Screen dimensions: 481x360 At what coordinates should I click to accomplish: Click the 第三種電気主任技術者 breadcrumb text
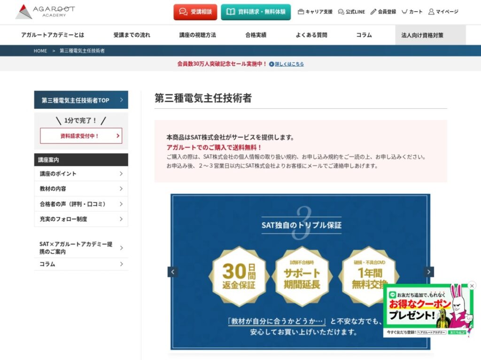pyautogui.click(x=82, y=51)
